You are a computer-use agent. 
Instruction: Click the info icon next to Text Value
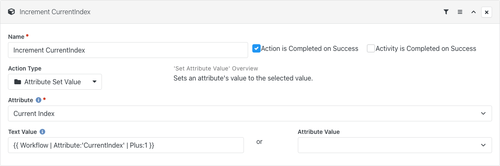(x=43, y=131)
